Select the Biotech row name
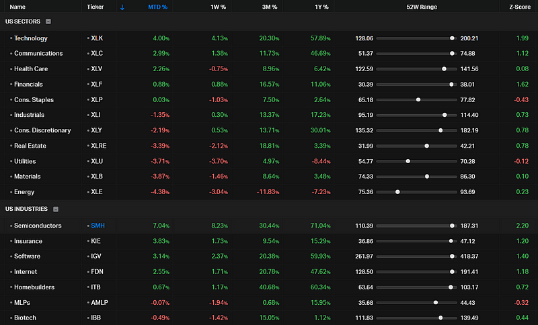 pyautogui.click(x=25, y=318)
